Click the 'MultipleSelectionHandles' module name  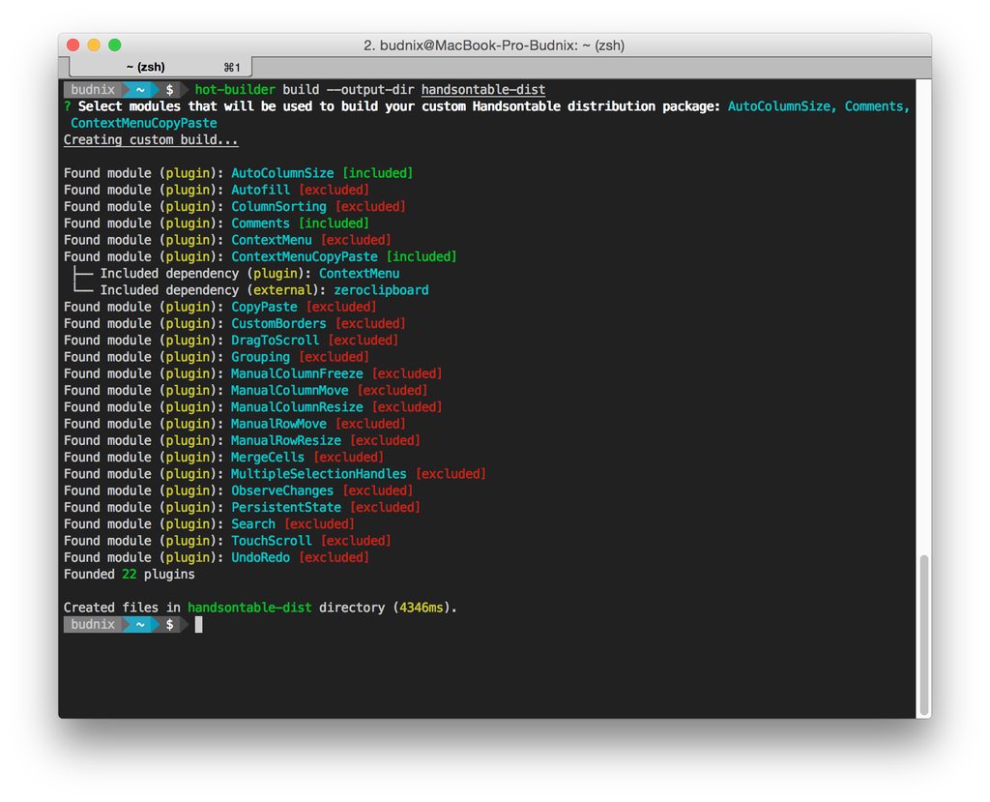pos(319,474)
